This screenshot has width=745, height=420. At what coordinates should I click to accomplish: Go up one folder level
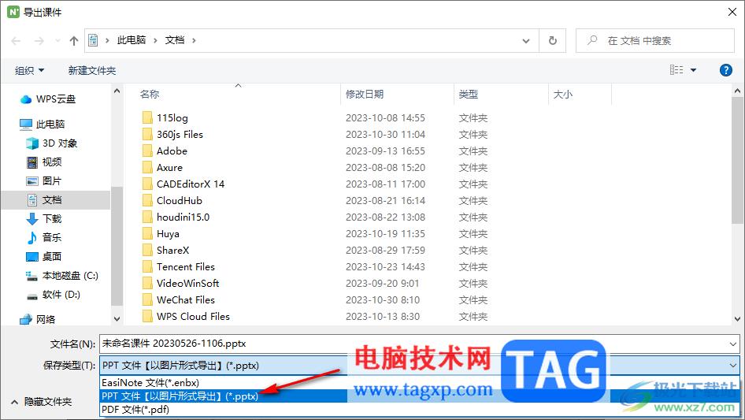tap(74, 41)
